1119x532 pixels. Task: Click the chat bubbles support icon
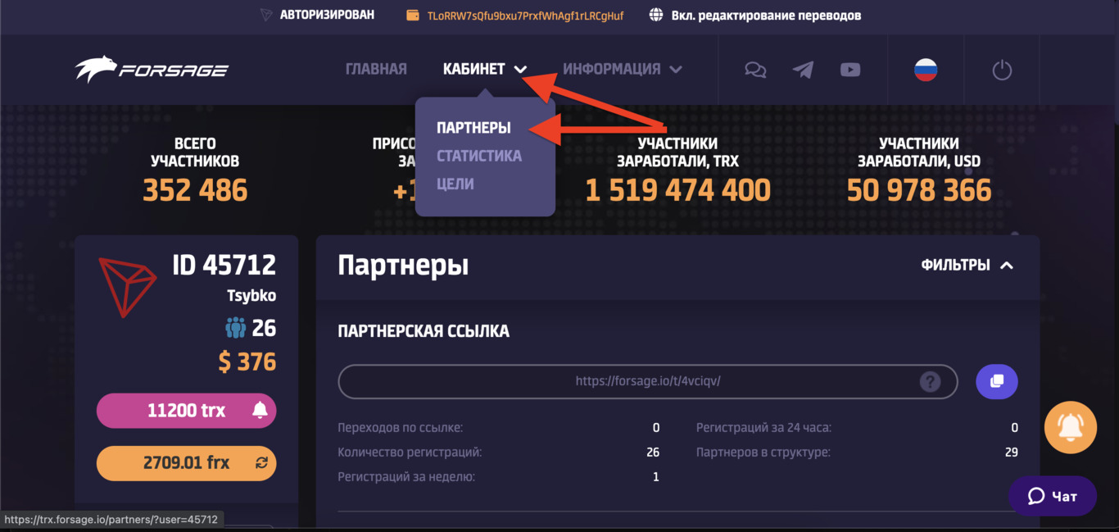[x=755, y=70]
